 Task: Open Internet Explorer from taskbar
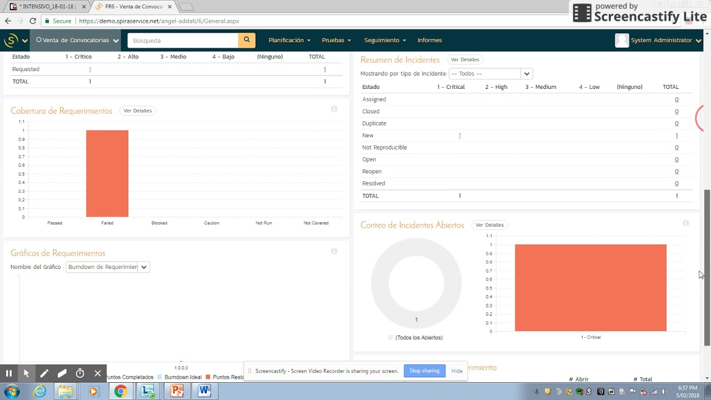[x=39, y=392]
